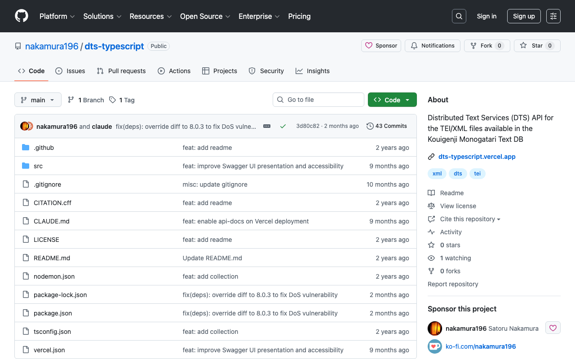
Task: Open the Open Source menu
Action: point(205,16)
